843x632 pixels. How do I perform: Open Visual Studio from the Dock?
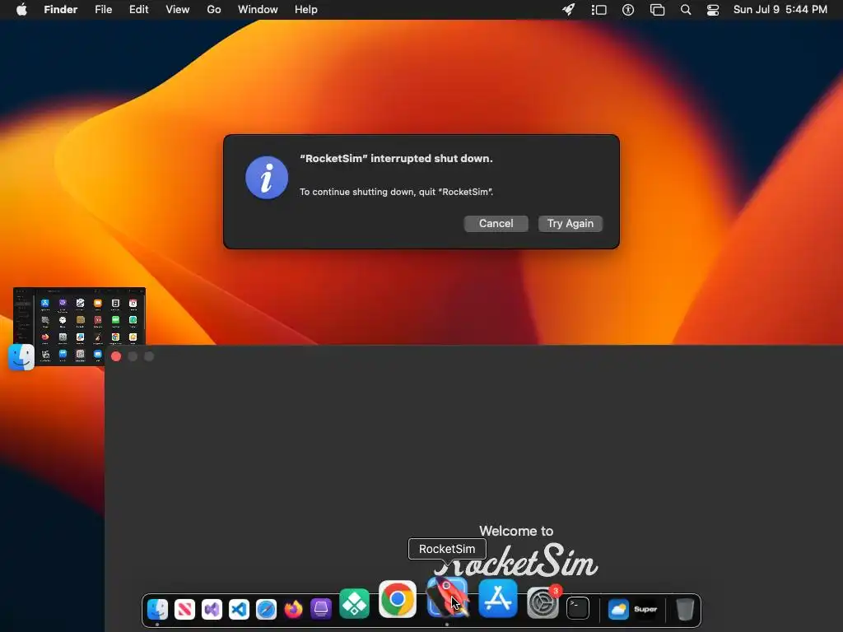[x=212, y=610]
